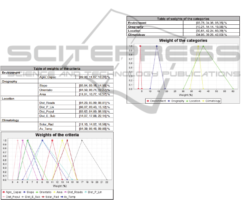Click the peak of the Dist_E_Sub gray curve
The width and height of the screenshot is (245, 200).
(82, 140)
